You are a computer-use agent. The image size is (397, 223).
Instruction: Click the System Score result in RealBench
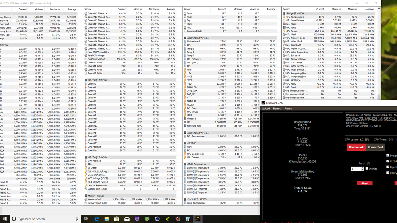[x=302, y=190]
